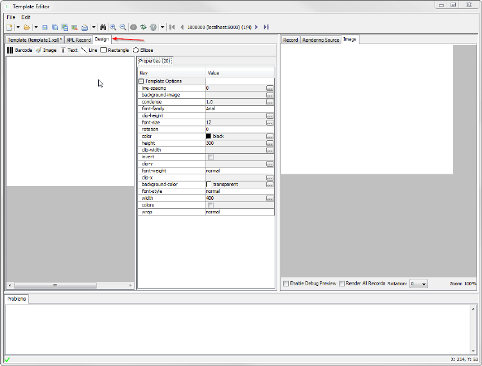Screen dimensions: 482x366
Task: Select the Design tab
Action: point(102,39)
